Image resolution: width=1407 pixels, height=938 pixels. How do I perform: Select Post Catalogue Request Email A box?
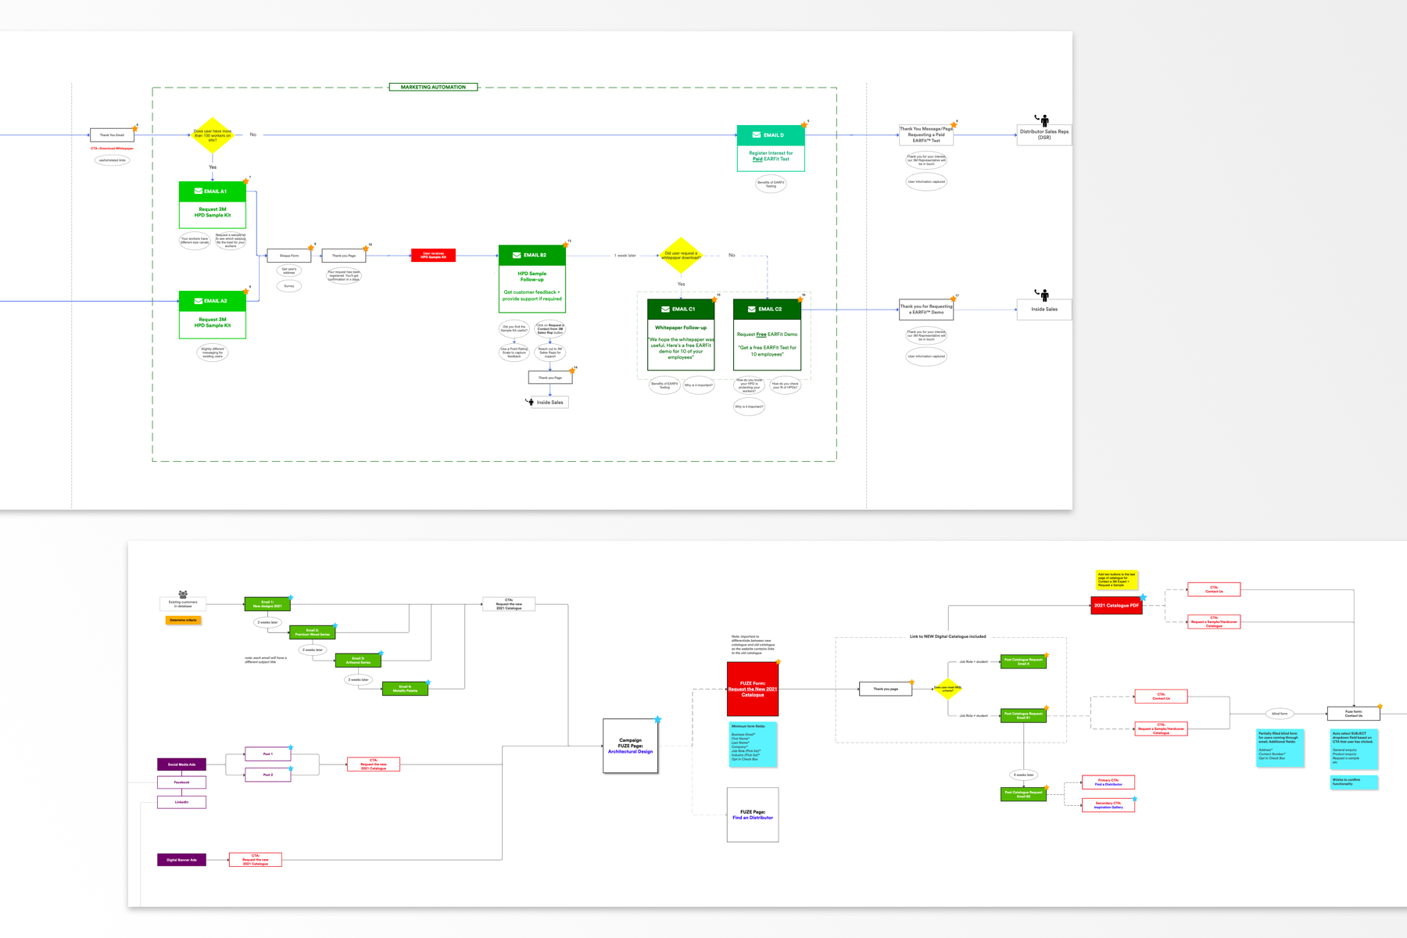[1023, 661]
